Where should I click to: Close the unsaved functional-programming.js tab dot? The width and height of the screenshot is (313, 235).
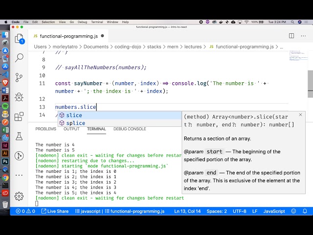pos(102,36)
